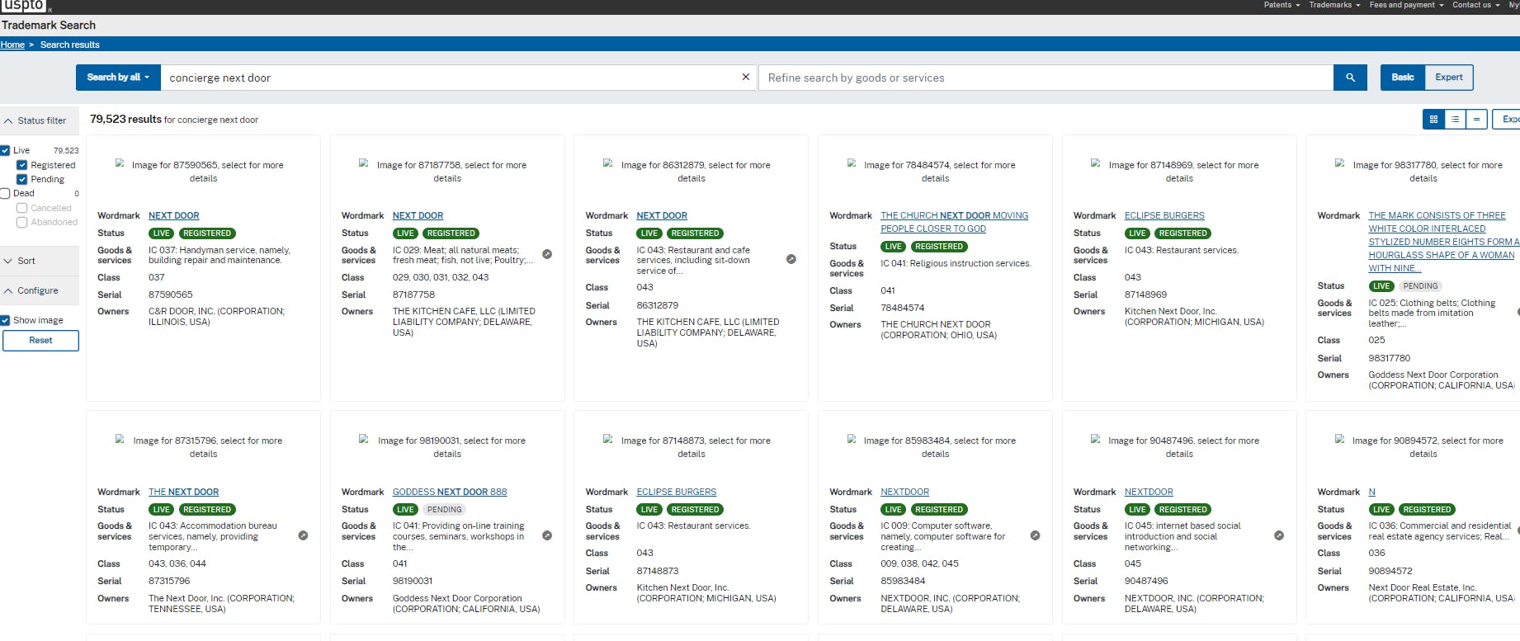Click REGISTERED badge for serial 87148873

(x=695, y=510)
